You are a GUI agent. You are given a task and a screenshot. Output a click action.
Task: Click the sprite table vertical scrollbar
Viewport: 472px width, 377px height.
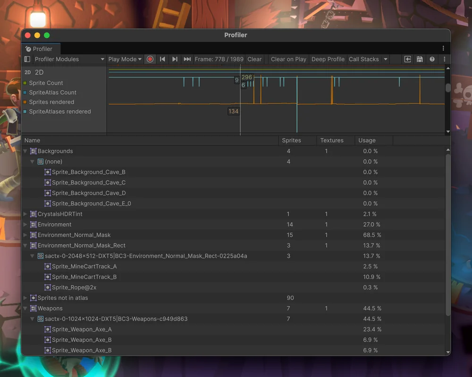point(448,235)
